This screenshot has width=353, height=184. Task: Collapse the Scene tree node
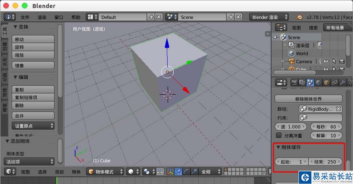tap(275, 37)
